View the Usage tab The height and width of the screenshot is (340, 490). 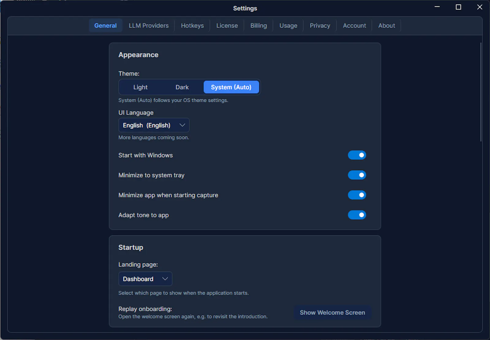click(x=288, y=26)
